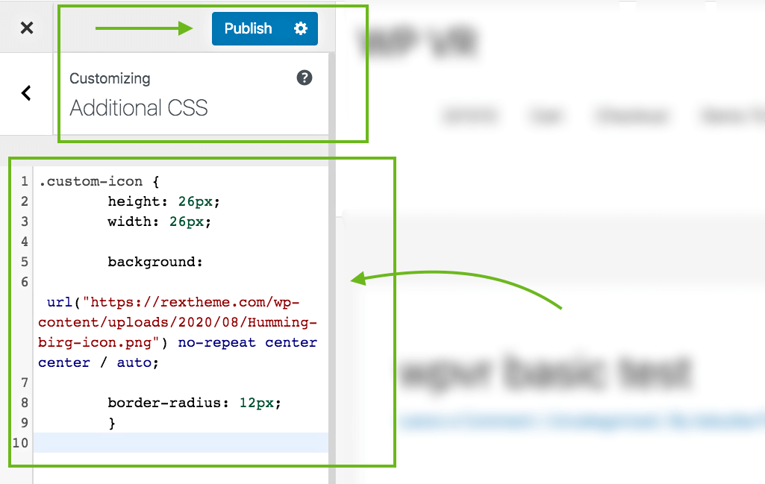Click the blue gear inside the Publish button

301,28
